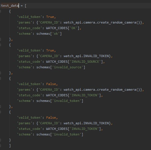Click the equals sign after test_data
Image resolution: width=151 pixels, height=150 pixels.
22,6
